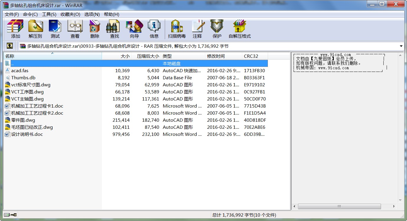The width and height of the screenshot is (407, 221).
Task: Show archive 信息 (Info) icon
Action: (x=154, y=26)
